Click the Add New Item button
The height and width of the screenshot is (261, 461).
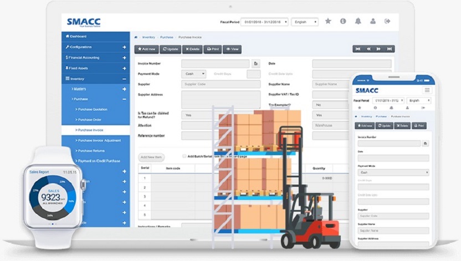151,157
